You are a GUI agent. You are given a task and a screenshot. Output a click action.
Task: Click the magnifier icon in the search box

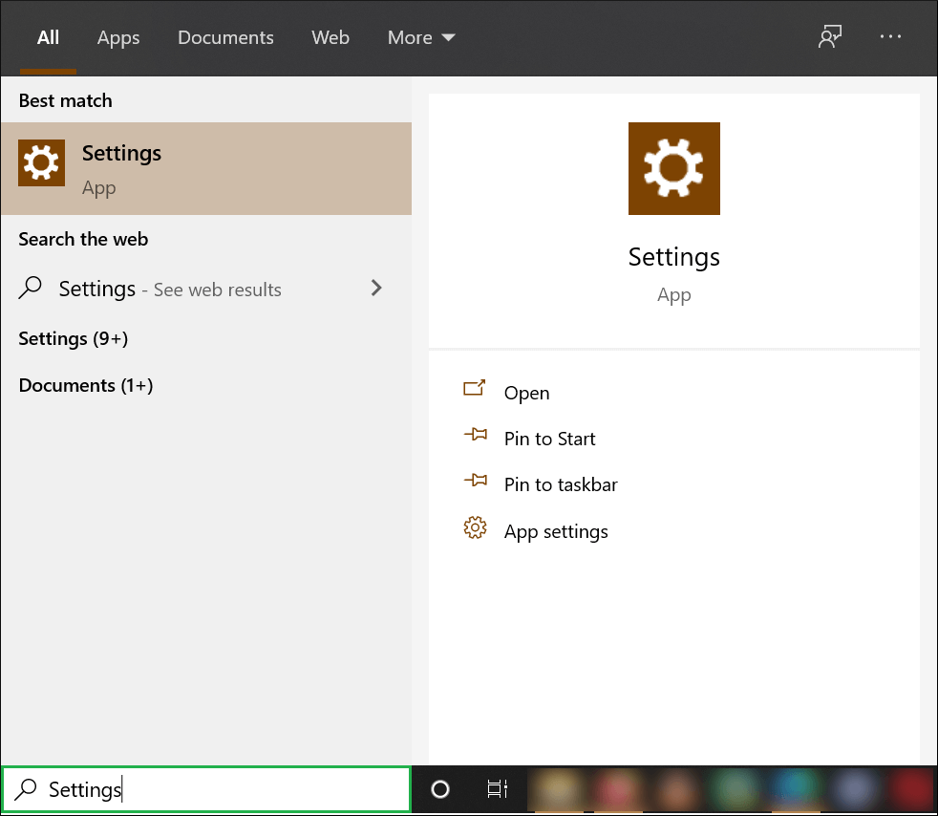tap(26, 789)
